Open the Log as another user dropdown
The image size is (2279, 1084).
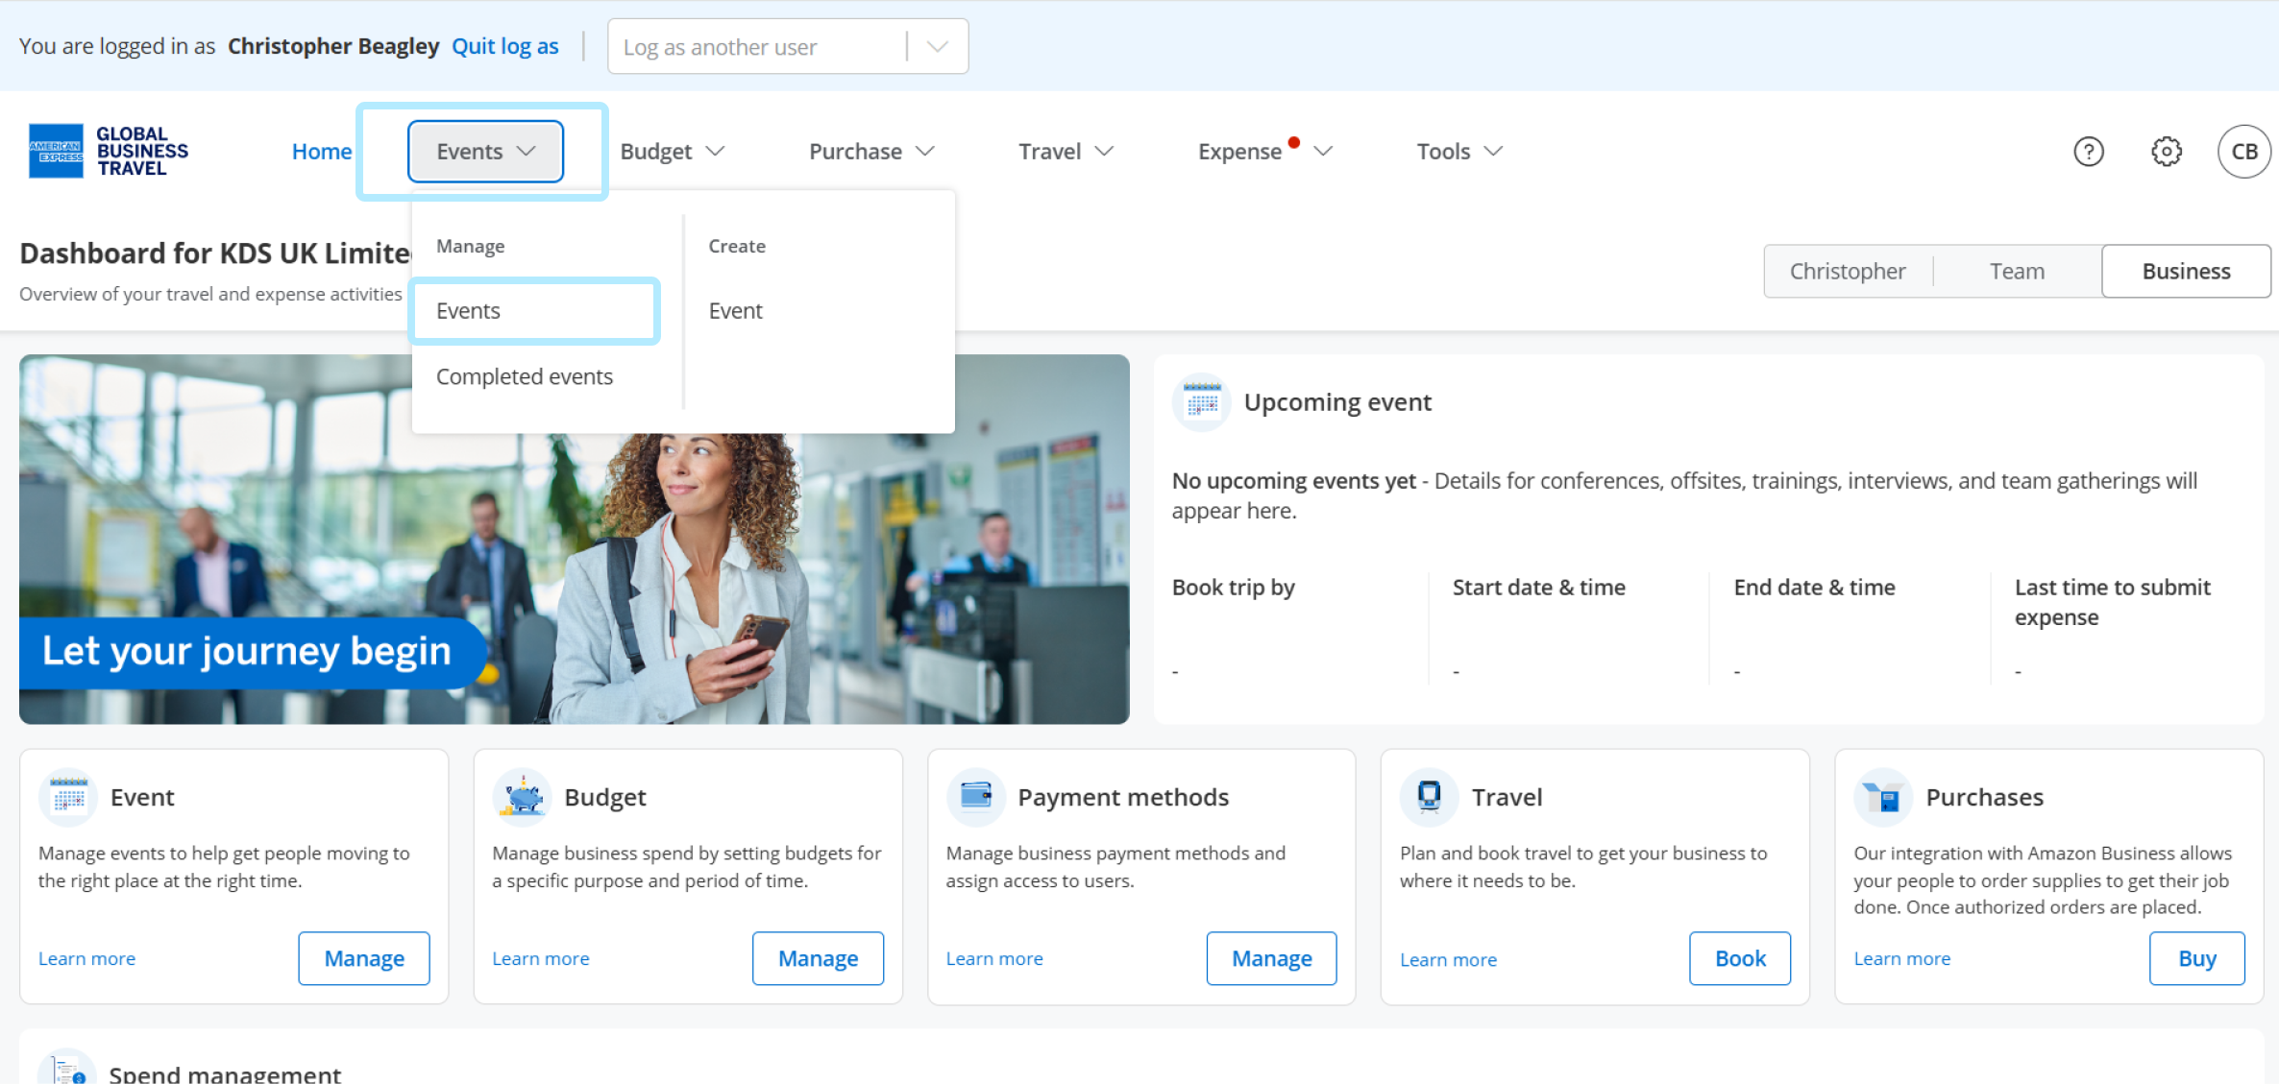(x=787, y=47)
